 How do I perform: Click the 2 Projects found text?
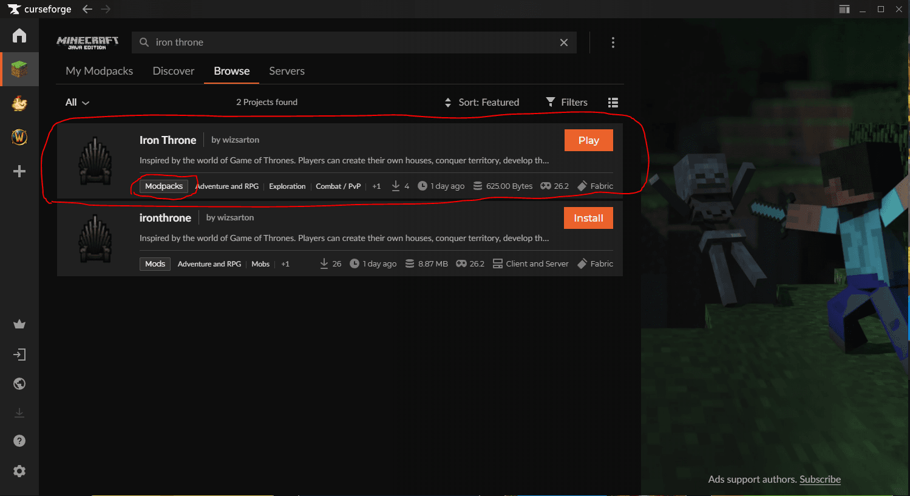click(267, 103)
